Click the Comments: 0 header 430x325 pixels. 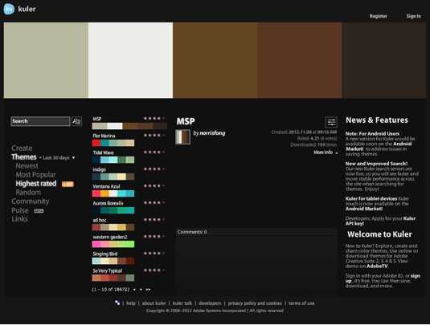tap(192, 232)
